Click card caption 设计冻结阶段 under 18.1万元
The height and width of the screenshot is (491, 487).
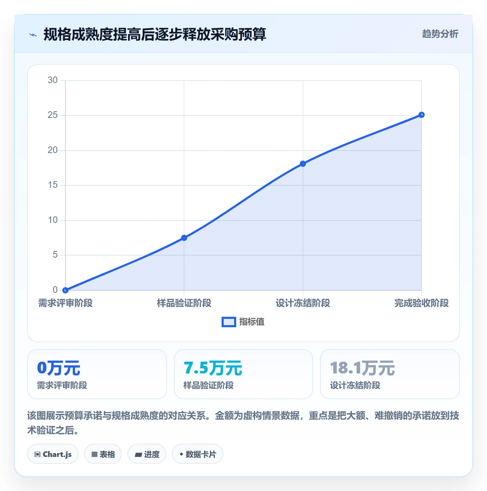[x=355, y=385]
